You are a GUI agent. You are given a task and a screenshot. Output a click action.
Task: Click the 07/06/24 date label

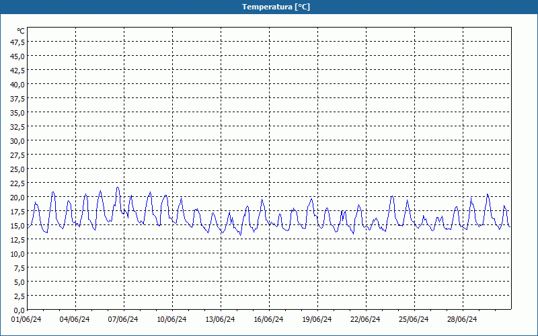(x=123, y=319)
